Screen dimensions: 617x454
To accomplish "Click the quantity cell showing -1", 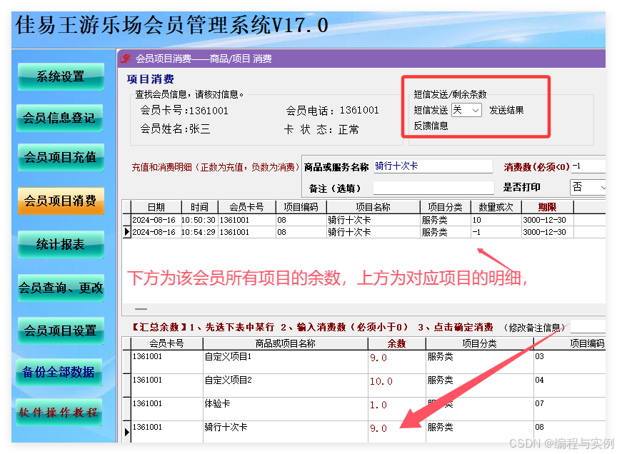I will 496,232.
